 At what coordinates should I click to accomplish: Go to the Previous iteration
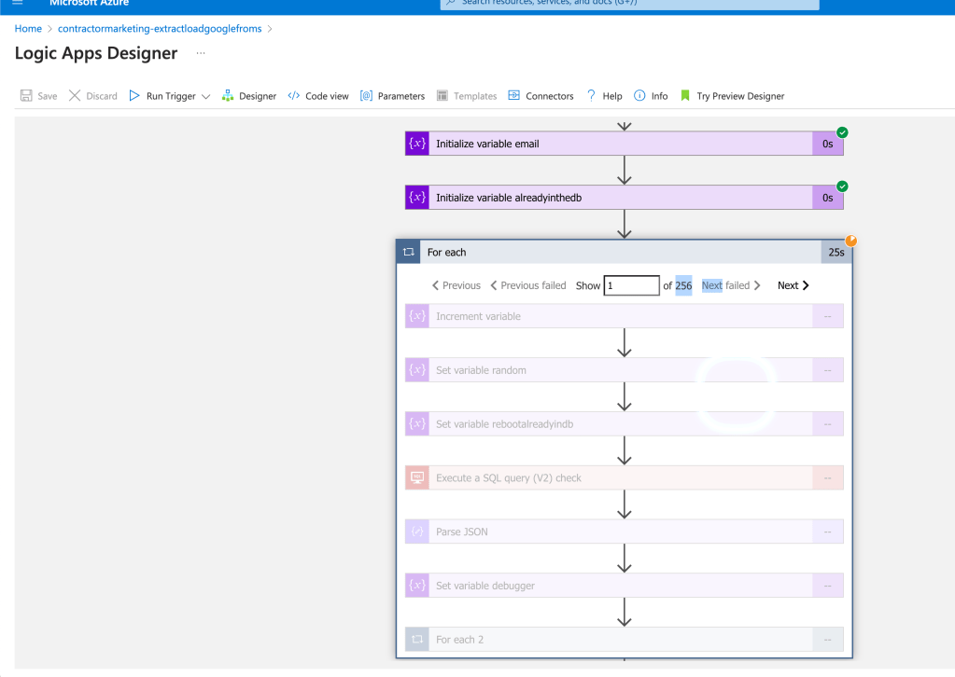pos(456,285)
